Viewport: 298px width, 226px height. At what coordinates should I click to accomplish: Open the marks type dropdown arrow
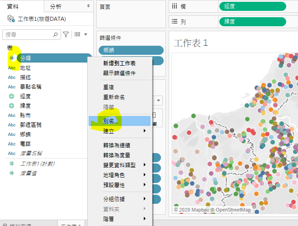(x=159, y=101)
